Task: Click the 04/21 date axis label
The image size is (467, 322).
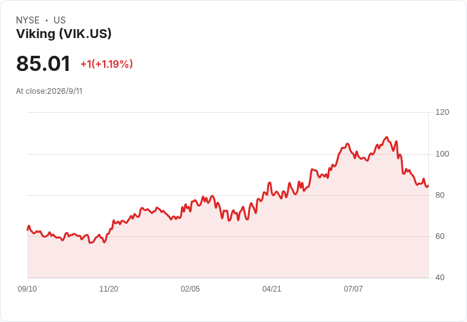Action: (272, 288)
